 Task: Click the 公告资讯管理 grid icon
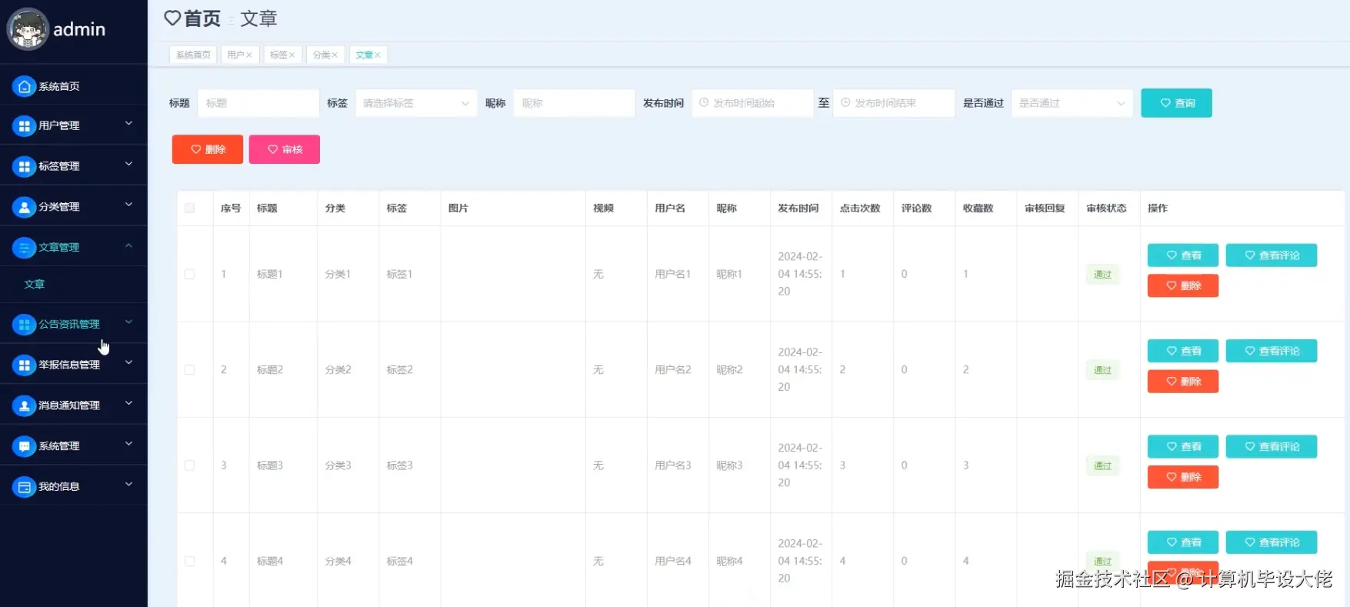tap(25, 325)
